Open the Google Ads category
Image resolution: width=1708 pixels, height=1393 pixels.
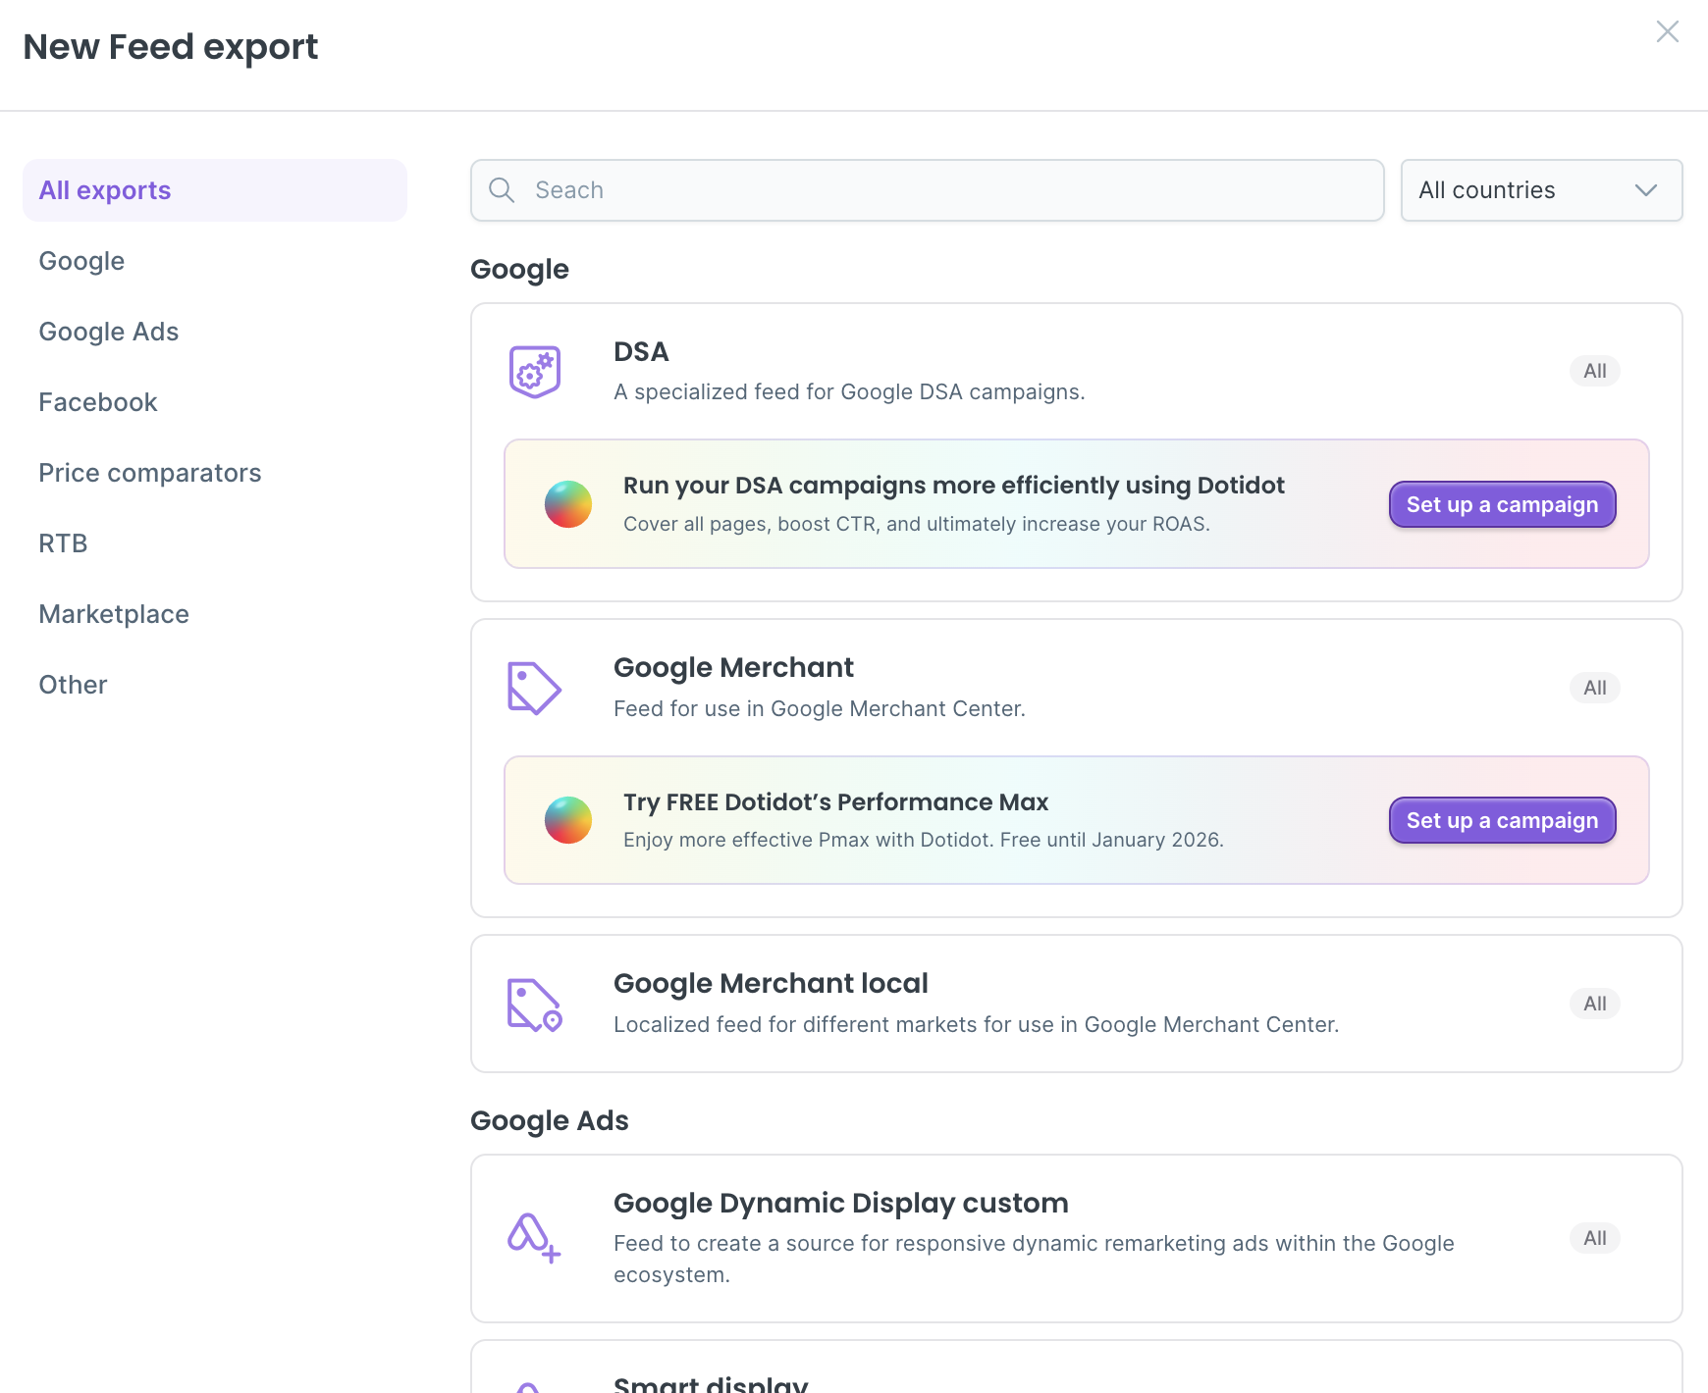click(108, 332)
